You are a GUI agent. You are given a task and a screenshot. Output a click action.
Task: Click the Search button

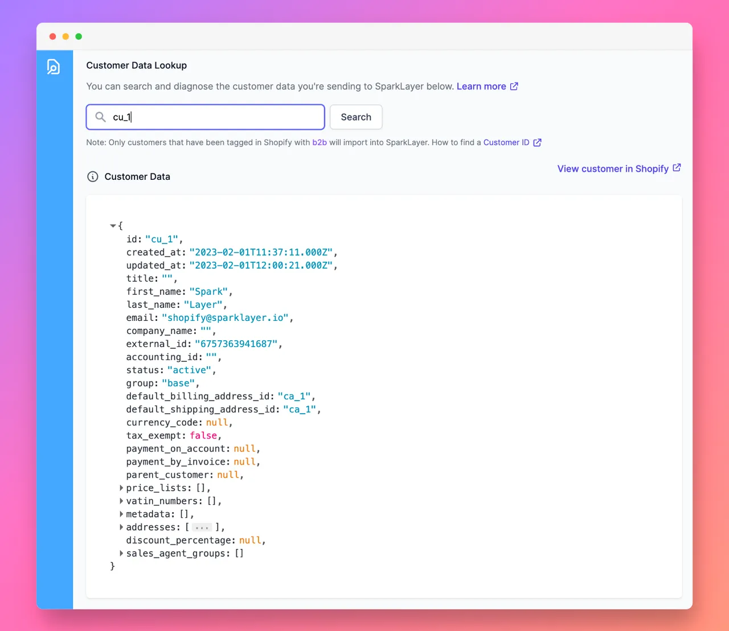pos(355,117)
